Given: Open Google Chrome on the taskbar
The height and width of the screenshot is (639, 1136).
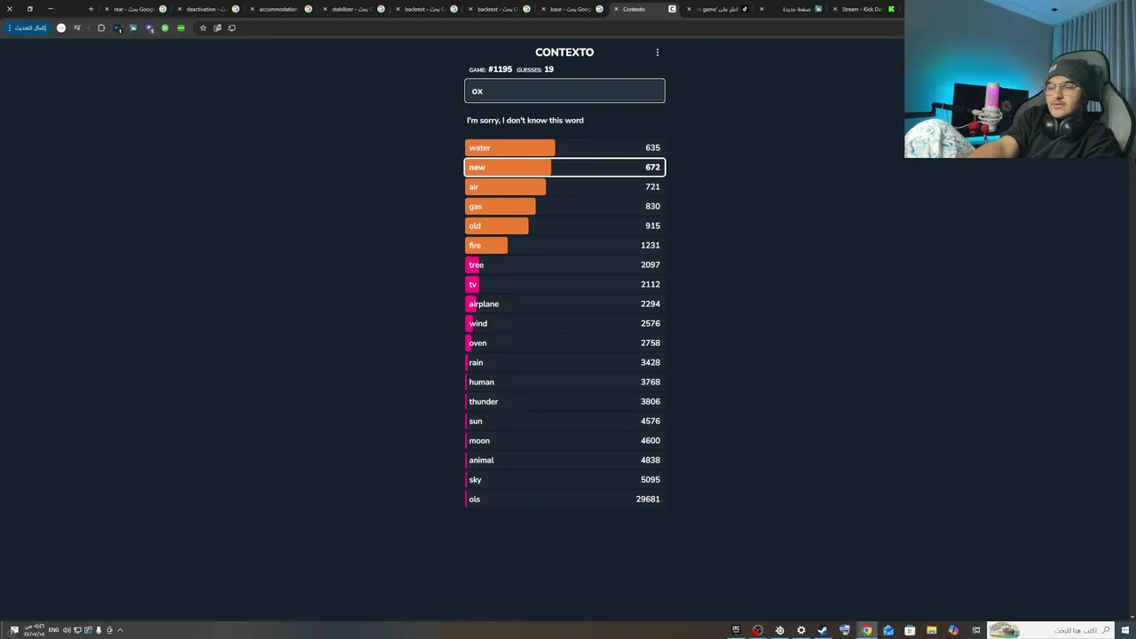Looking at the screenshot, I should [866, 630].
